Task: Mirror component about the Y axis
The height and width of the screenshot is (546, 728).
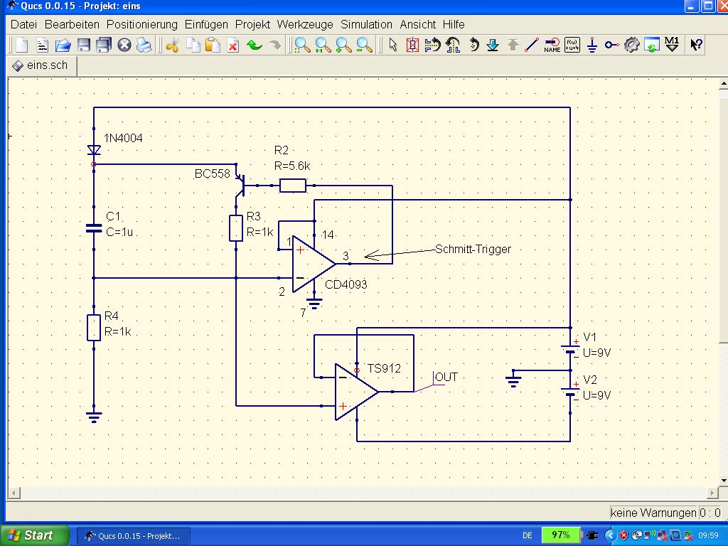Action: [453, 45]
